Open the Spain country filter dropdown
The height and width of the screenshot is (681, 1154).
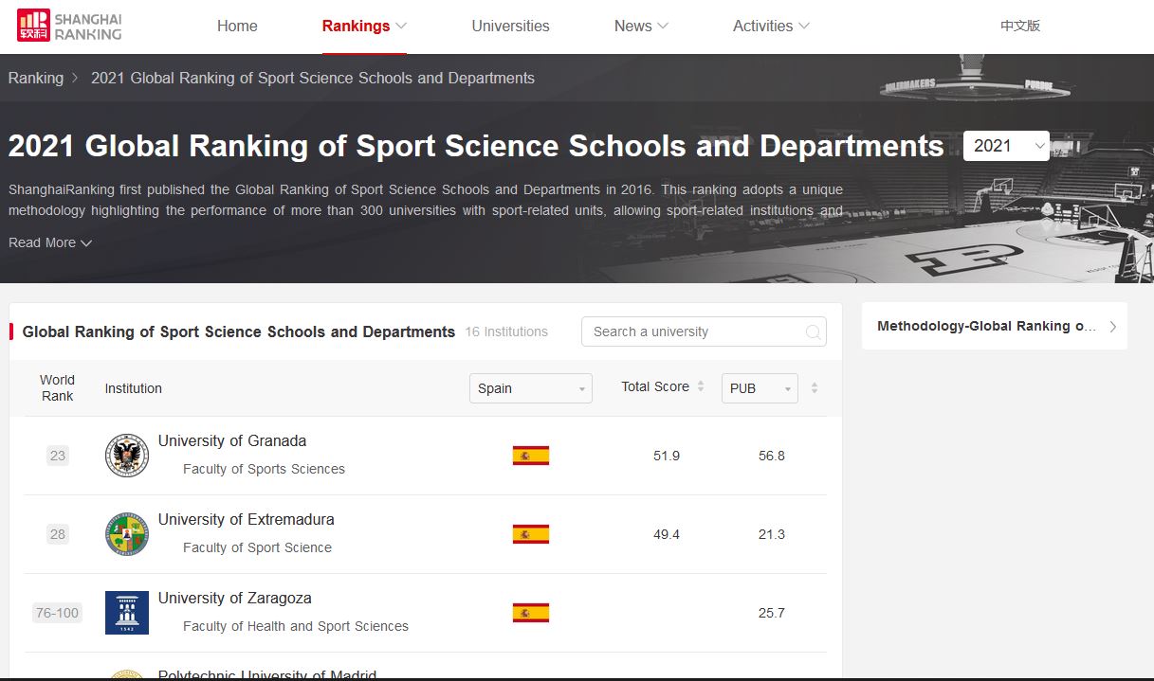pos(531,388)
